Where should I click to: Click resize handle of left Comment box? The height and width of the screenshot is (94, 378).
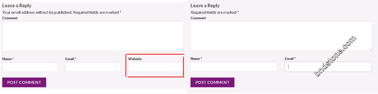click(x=182, y=50)
